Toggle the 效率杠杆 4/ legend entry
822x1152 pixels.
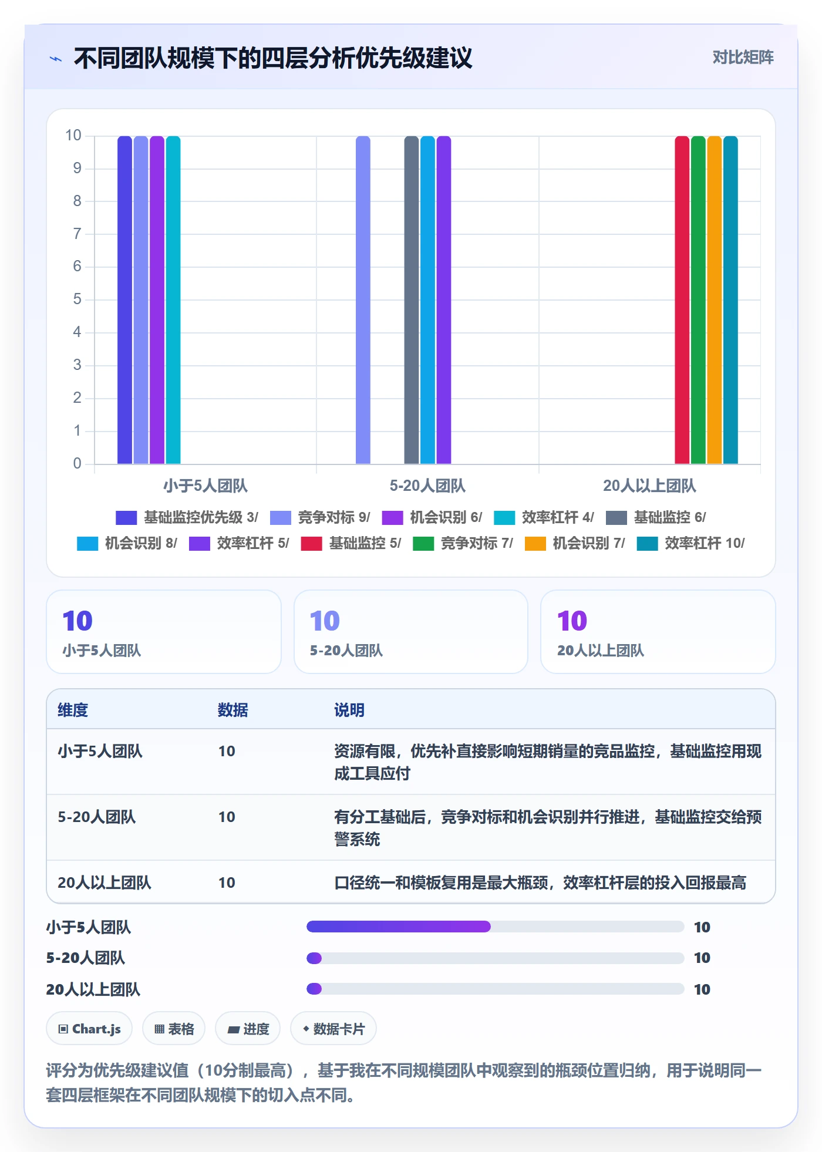click(544, 517)
